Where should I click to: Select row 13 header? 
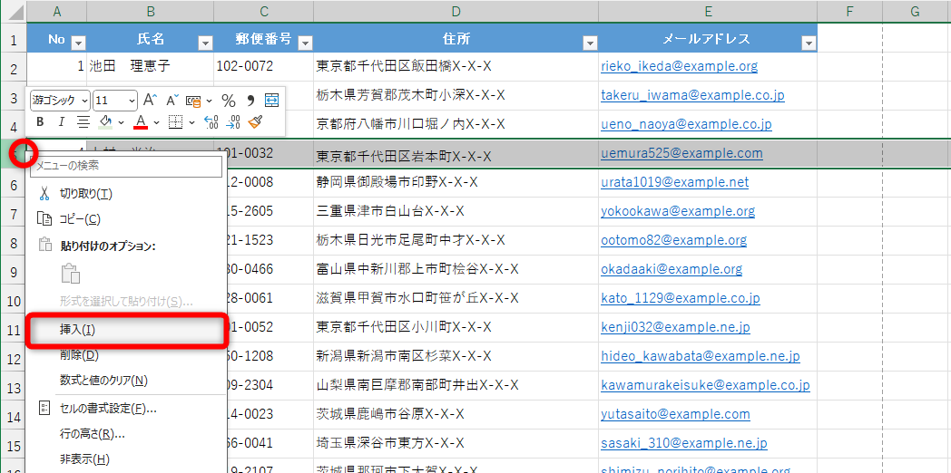[x=14, y=386]
